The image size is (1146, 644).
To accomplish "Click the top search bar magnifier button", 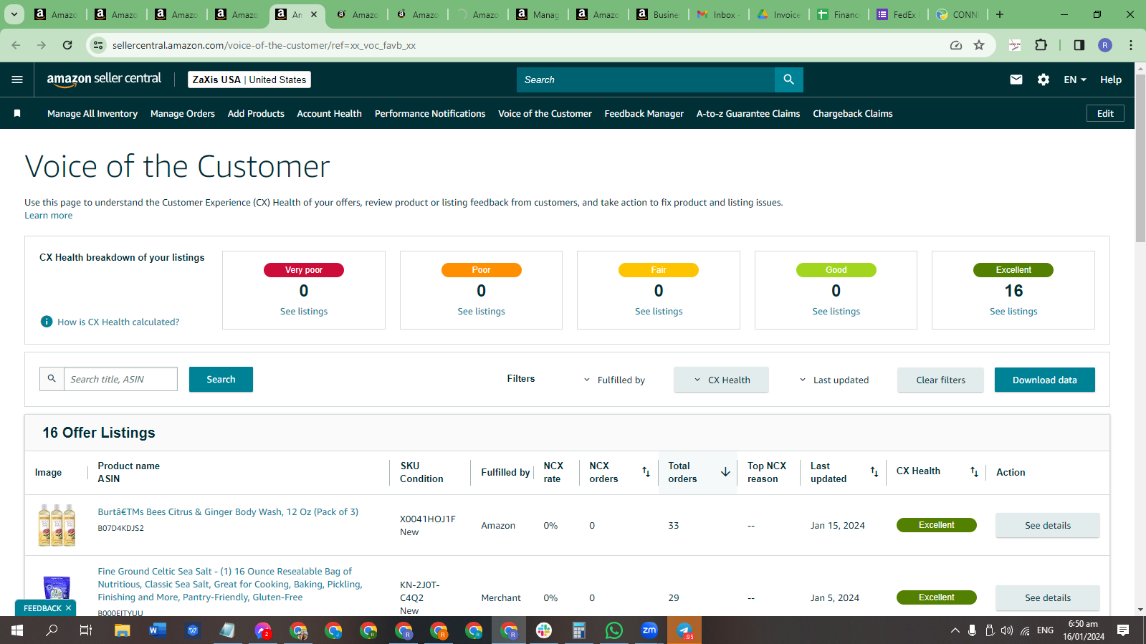I will click(x=789, y=80).
